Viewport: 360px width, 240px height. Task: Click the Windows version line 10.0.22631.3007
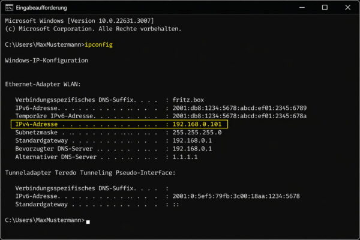pos(79,21)
